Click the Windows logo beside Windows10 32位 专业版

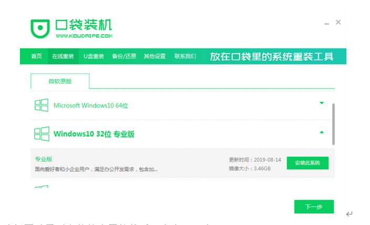click(42, 134)
